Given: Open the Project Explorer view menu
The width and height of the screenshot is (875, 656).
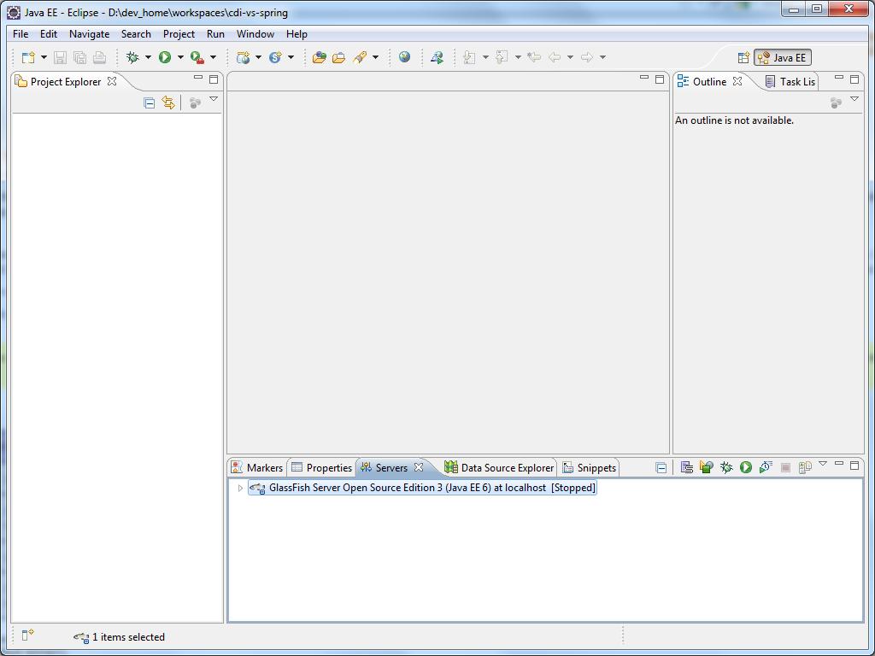Looking at the screenshot, I should 214,99.
